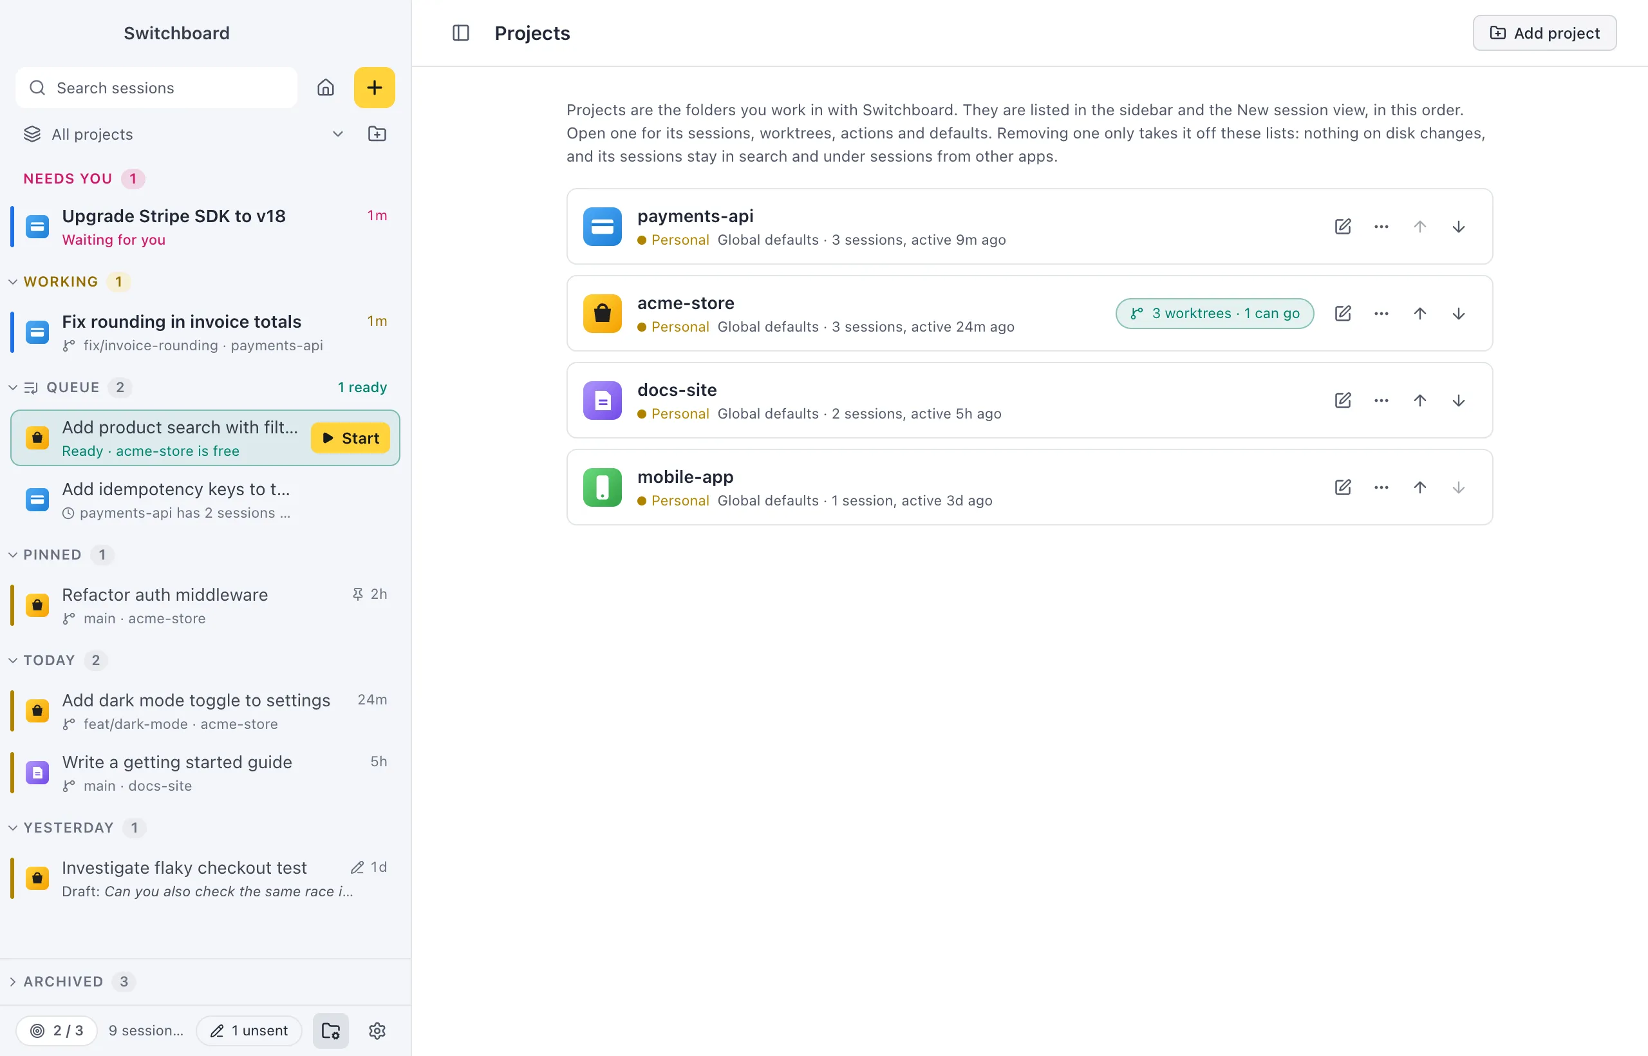The width and height of the screenshot is (1648, 1056).
Task: Move payments-api down in the list
Action: pos(1458,226)
